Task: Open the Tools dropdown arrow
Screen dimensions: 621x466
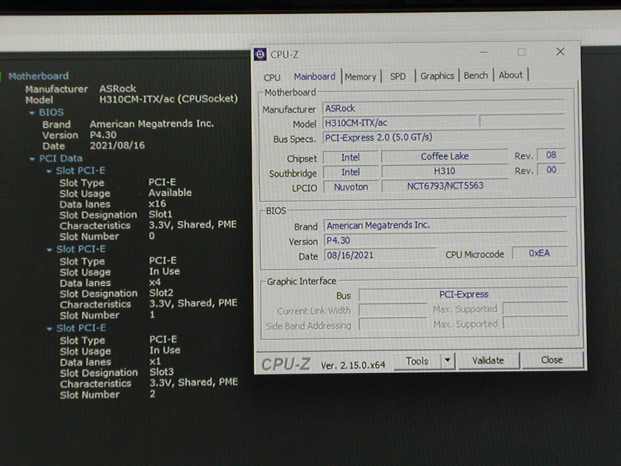Action: coord(448,360)
